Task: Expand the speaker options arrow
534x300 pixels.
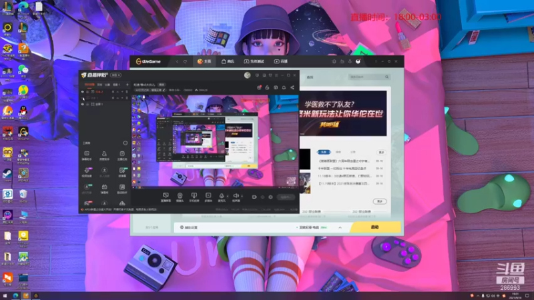Action: [242, 196]
